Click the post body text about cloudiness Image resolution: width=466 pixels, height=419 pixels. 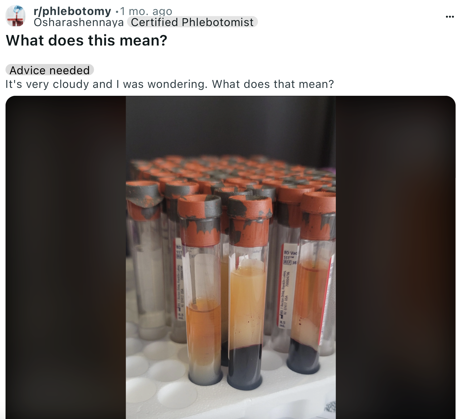coord(170,84)
